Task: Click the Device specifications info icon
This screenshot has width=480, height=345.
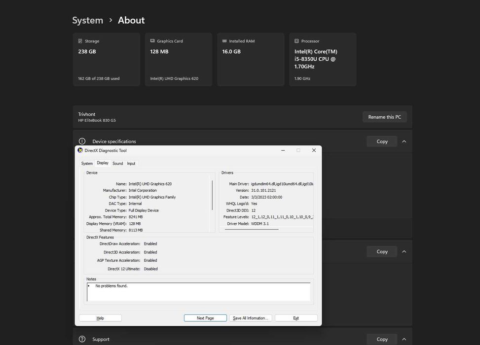Action: [82, 141]
